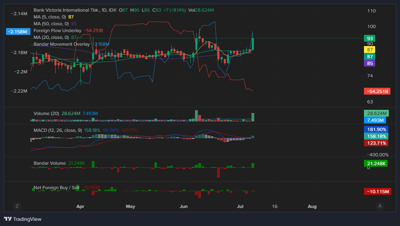The height and width of the screenshot is (226, 400).
Task: Click the −2.2M left scale value
Action: (21, 72)
